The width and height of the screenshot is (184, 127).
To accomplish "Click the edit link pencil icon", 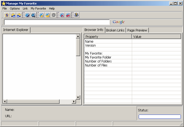I will 27,15.
